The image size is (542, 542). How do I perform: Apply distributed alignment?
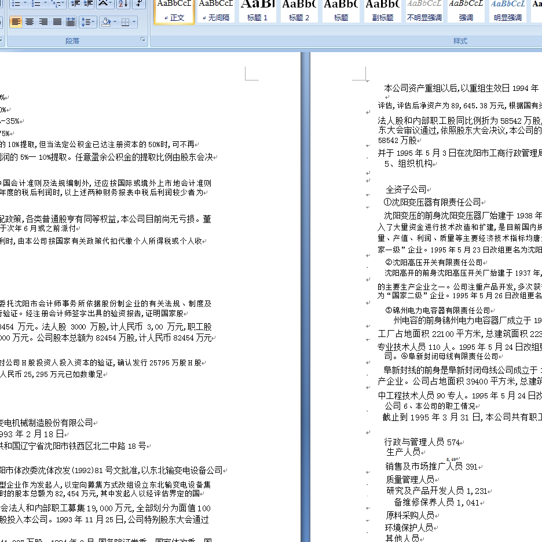tap(71, 22)
